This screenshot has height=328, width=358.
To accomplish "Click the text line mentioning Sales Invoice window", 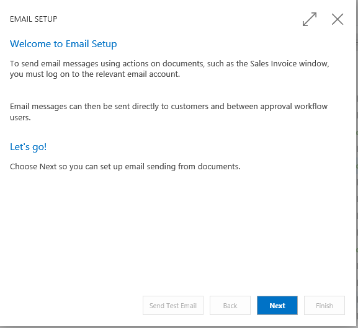I will pyautogui.click(x=169, y=64).
